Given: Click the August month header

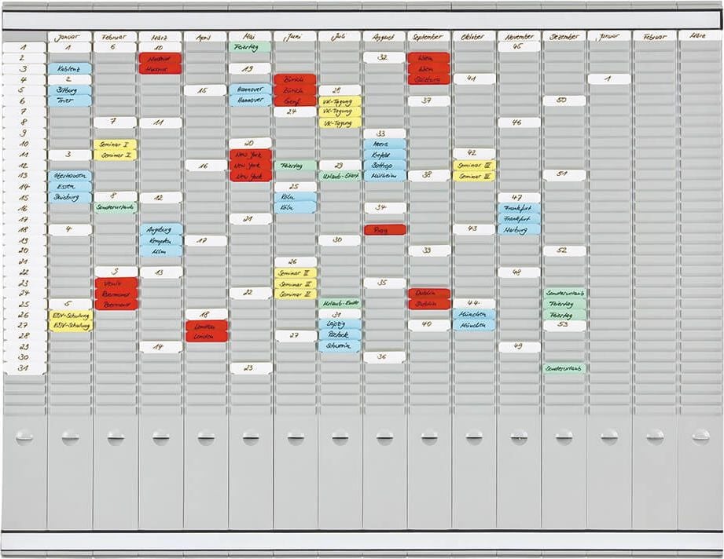Looking at the screenshot, I should point(384,37).
